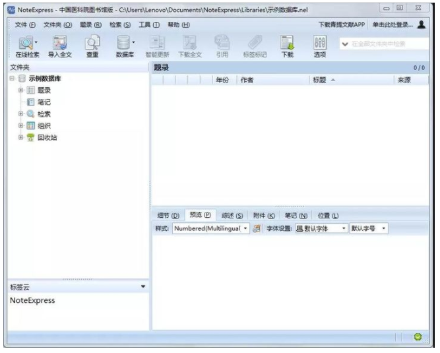
Task: Open the 默认字号 font size dropdown
Action: (x=369, y=228)
